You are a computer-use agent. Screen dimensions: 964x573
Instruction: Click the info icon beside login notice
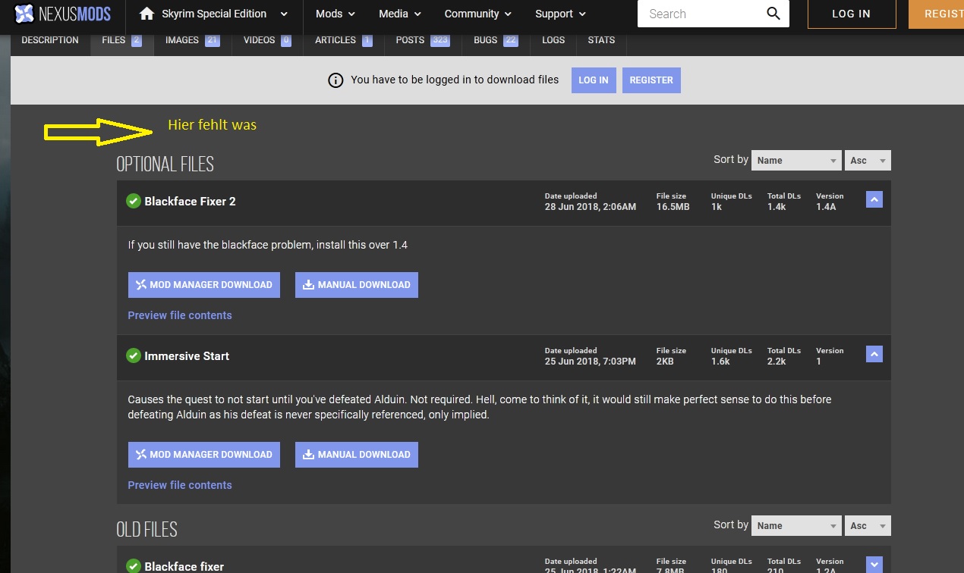336,80
